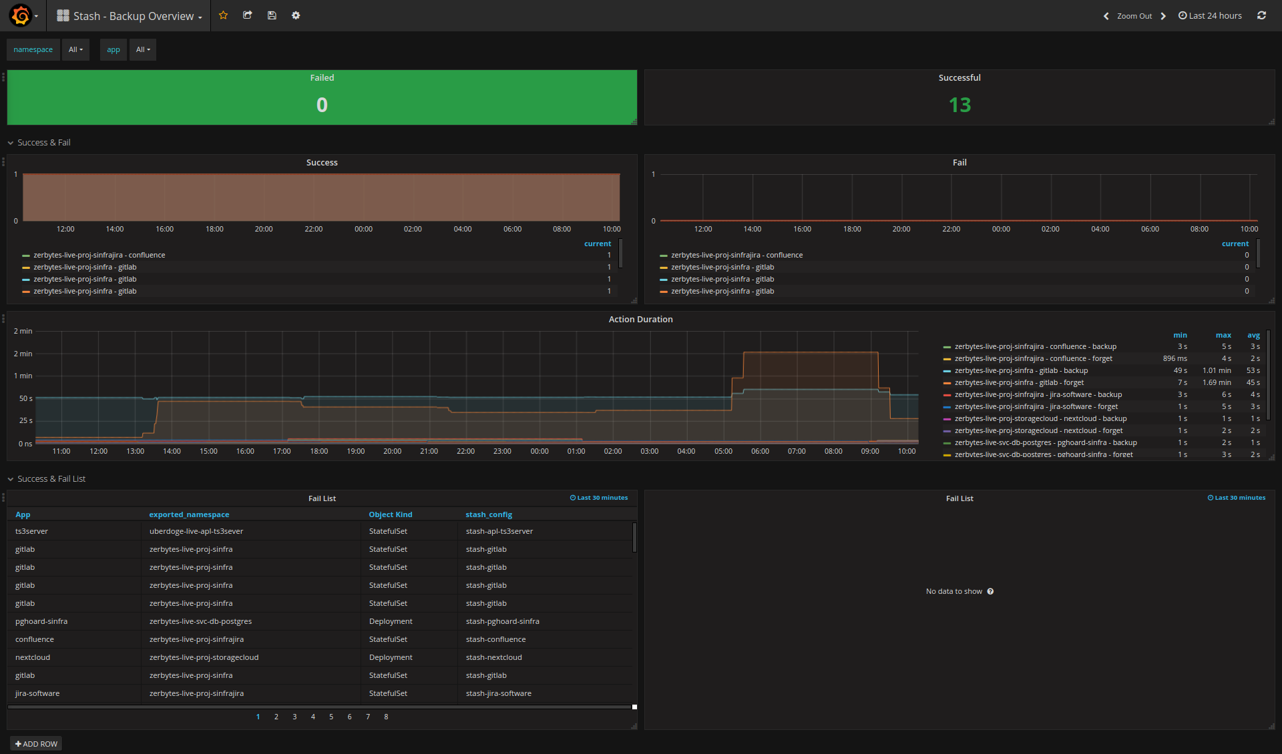Toggle confluence series in Success legend
This screenshot has width=1282, height=754.
pos(99,255)
